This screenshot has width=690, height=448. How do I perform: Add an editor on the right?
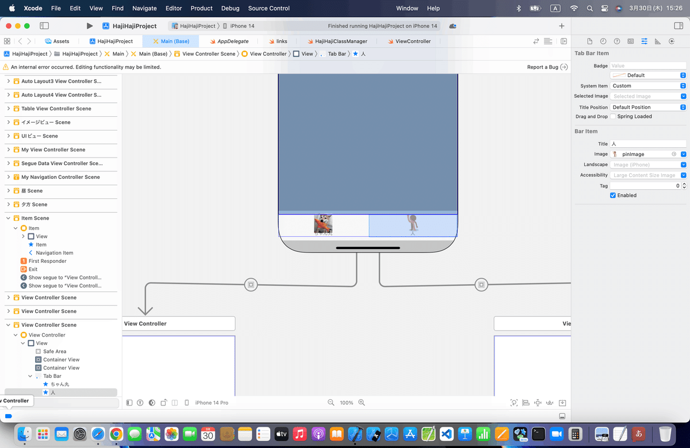563,41
